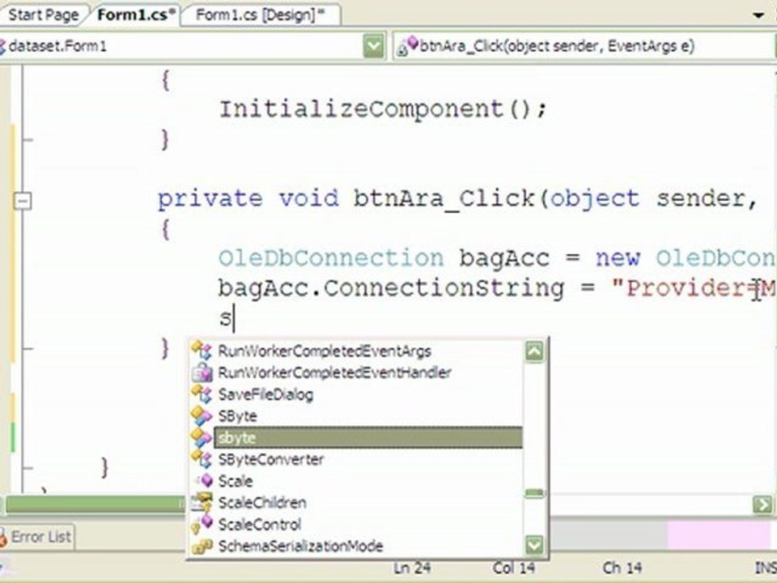777x583 pixels.
Task: Collapse the btnAra_Click method outline
Action: click(23, 201)
